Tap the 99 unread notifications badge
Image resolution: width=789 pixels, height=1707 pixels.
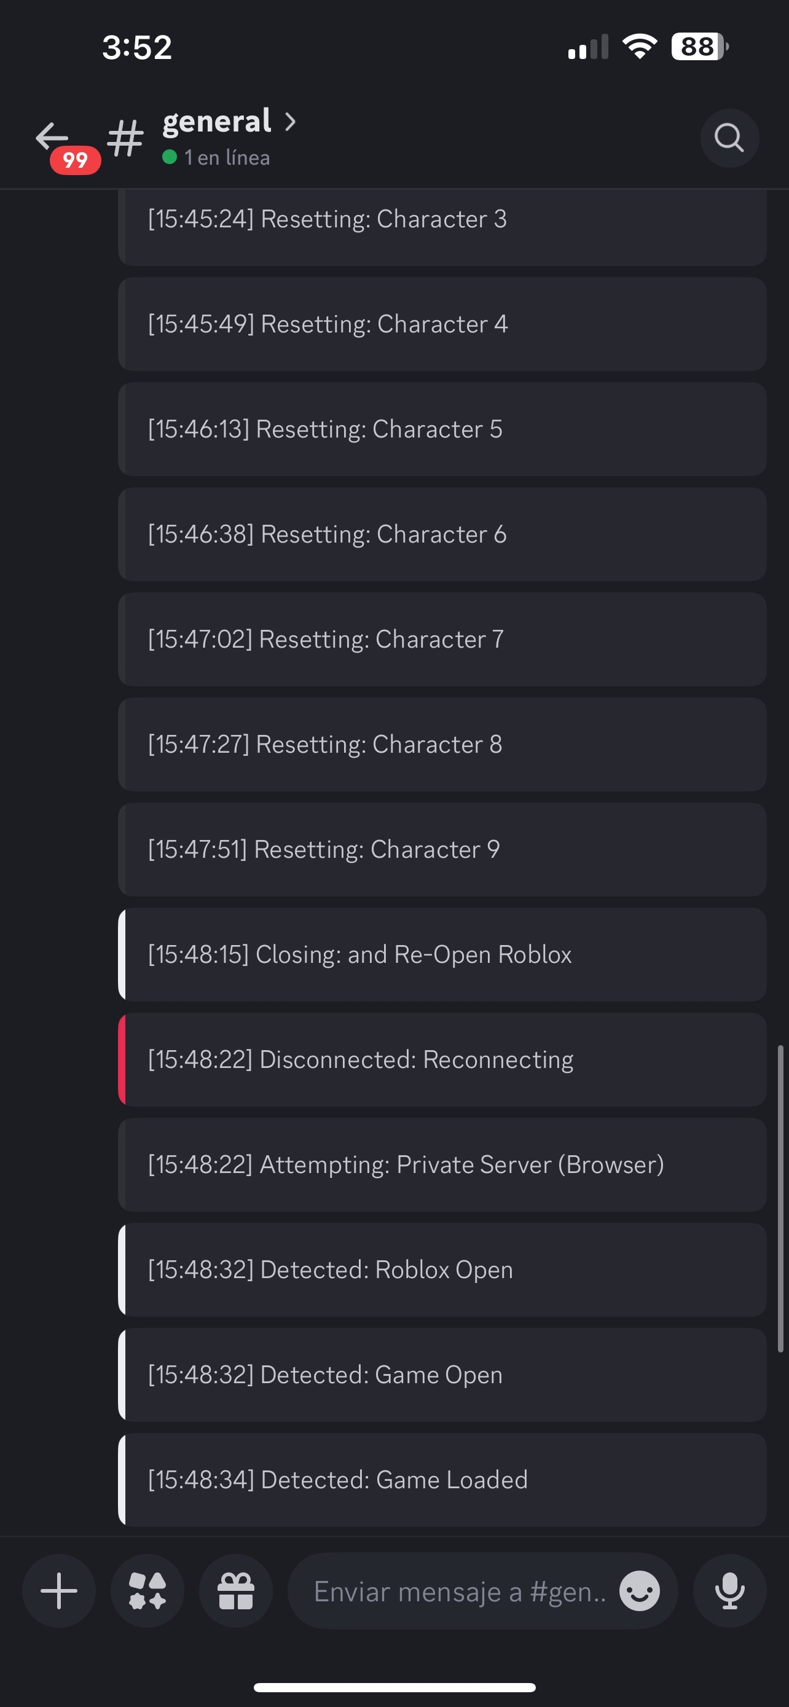(75, 160)
